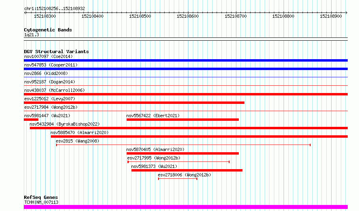Image resolution: width=359 pixels, height=211 pixels.
Task: Click the 152108800 ruler position label
Action: click(283, 16)
